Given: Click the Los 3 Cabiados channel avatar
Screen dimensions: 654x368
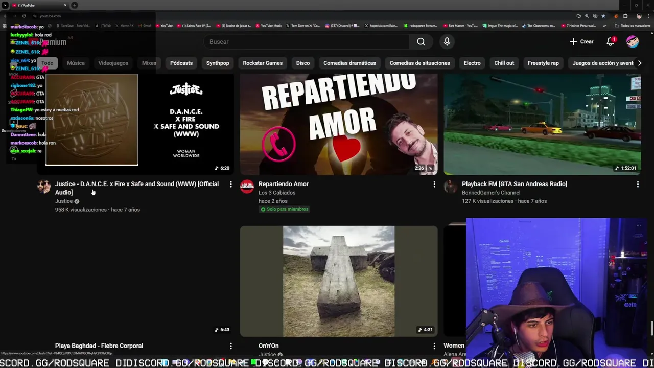Looking at the screenshot, I should click(x=247, y=187).
